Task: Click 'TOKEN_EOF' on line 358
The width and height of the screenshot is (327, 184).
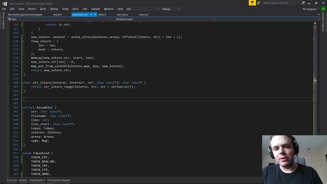Action: coord(39,157)
